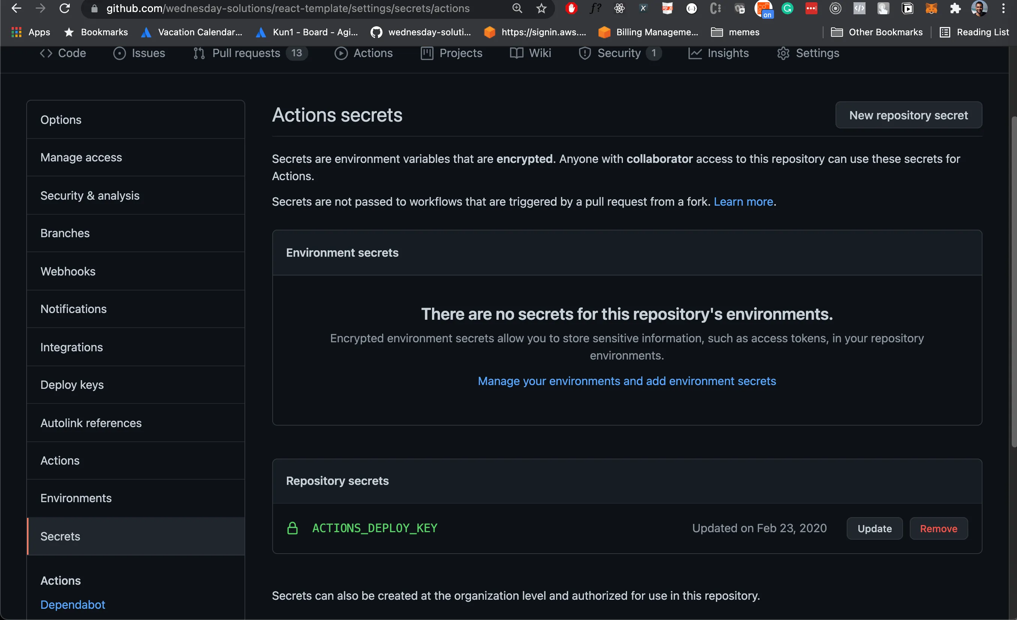This screenshot has height=620, width=1017.
Task: Open the red dots password manager extension
Action: [x=811, y=8]
